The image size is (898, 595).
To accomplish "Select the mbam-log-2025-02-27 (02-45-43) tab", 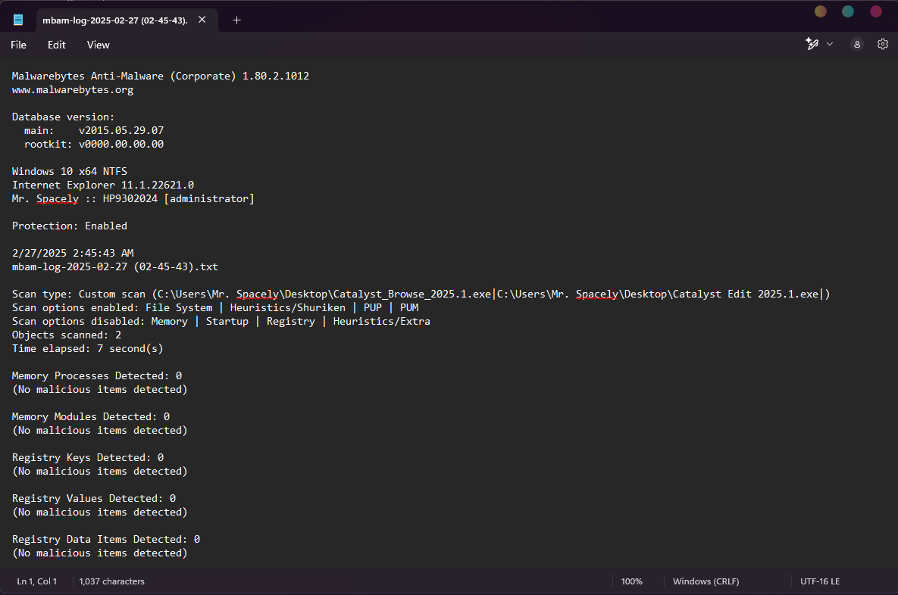I will coord(115,20).
